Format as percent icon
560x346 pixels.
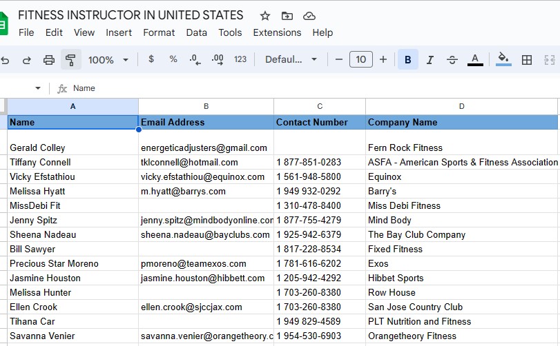click(173, 59)
